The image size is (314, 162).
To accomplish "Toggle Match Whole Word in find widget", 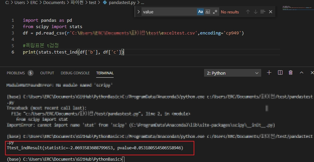I will (208, 12).
